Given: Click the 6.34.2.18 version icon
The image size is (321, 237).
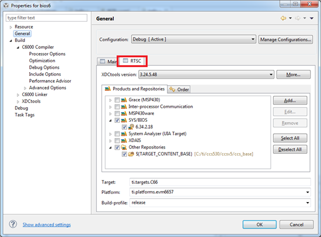Looking at the screenshot, I should pos(131,127).
